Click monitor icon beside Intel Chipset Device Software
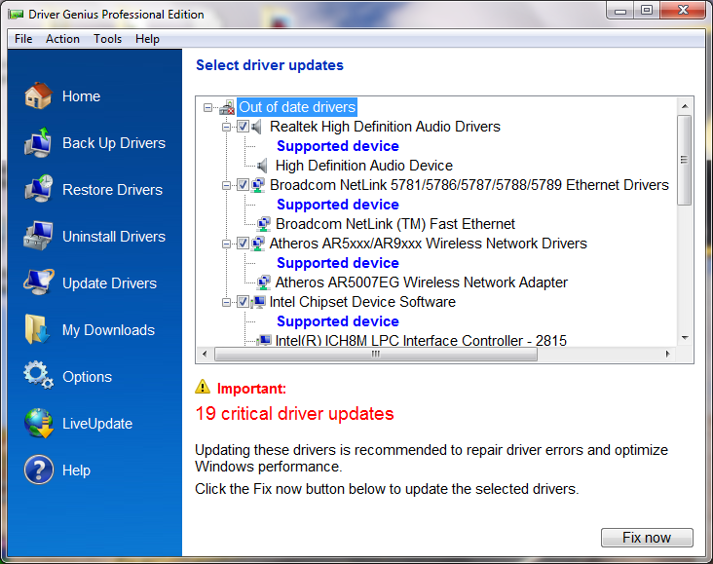This screenshot has height=564, width=713. 258,302
